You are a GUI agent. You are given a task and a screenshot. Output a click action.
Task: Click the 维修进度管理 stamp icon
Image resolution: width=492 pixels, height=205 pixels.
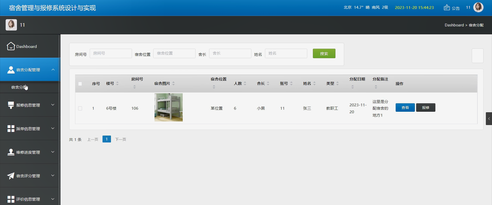pyautogui.click(x=11, y=152)
